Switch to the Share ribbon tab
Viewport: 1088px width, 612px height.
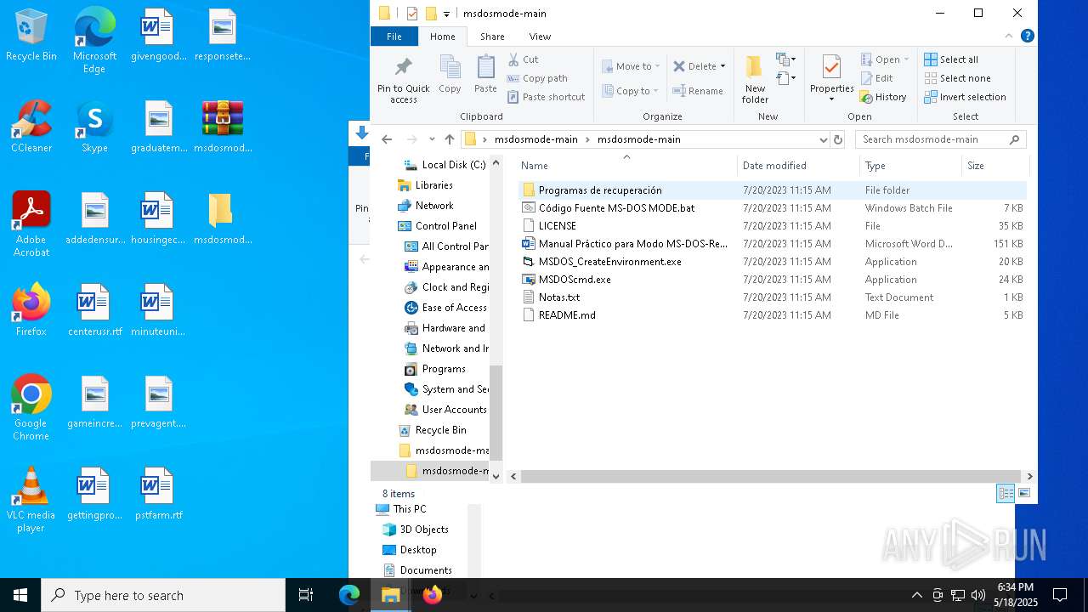(x=492, y=37)
